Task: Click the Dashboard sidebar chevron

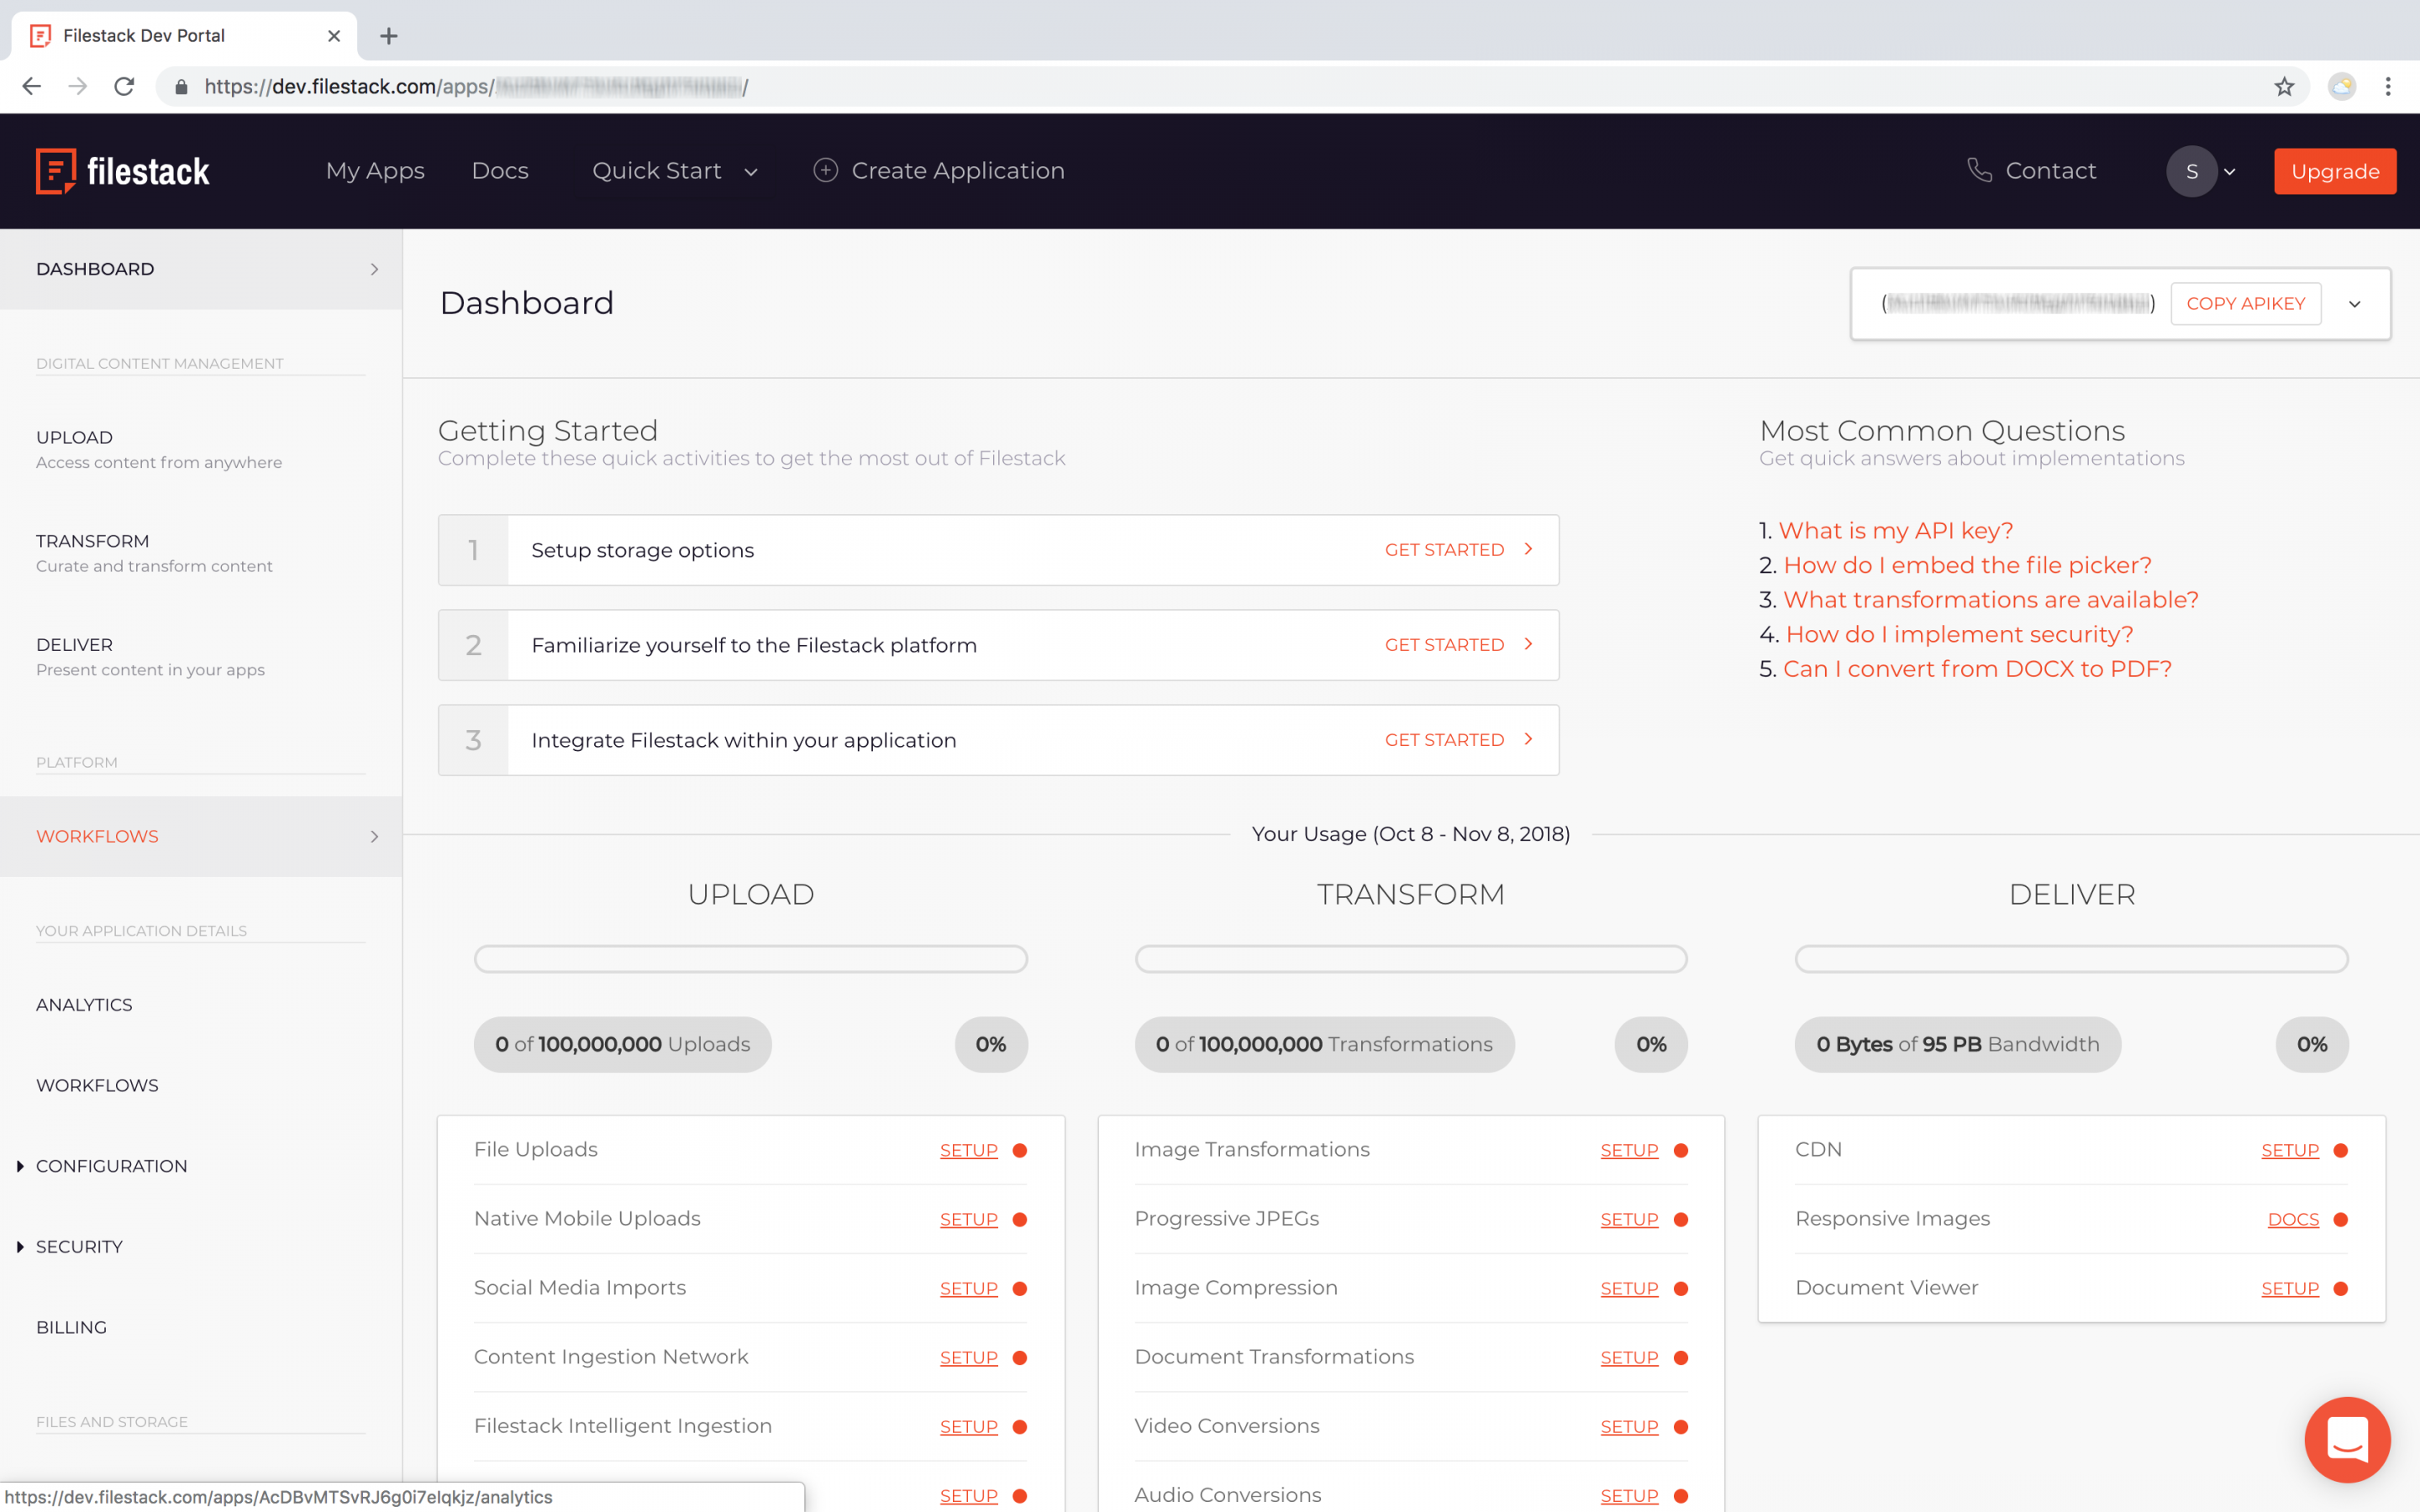Action: tap(375, 269)
